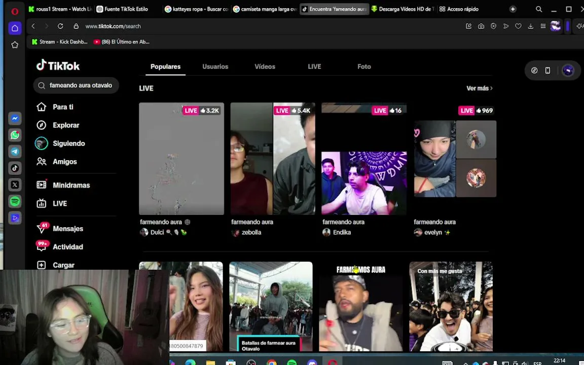Take a snapshot with camera icon
Image resolution: width=584 pixels, height=365 pixels.
tap(481, 26)
